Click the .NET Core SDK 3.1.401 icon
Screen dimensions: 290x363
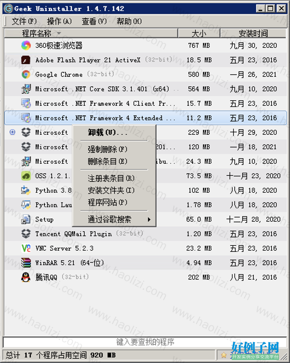[26, 89]
